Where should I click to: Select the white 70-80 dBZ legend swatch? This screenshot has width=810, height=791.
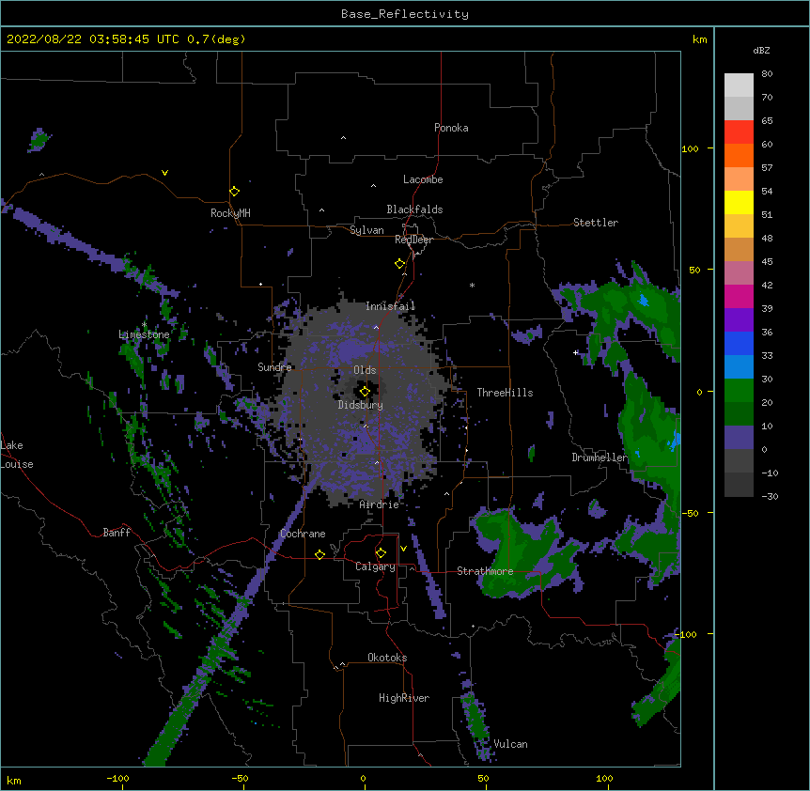[x=739, y=85]
